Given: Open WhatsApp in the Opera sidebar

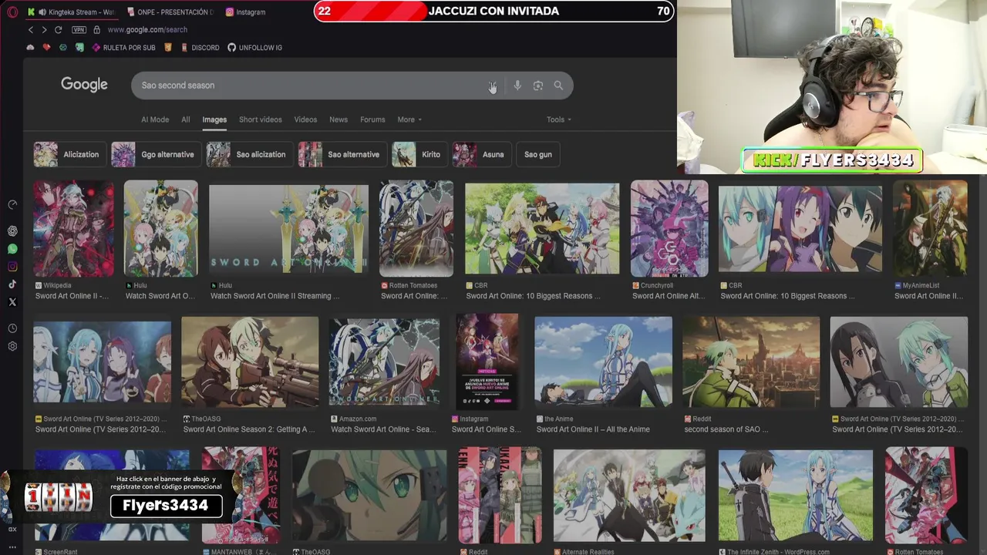Looking at the screenshot, I should [12, 249].
